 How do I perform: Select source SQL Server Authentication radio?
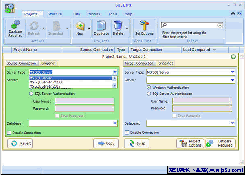(31, 94)
